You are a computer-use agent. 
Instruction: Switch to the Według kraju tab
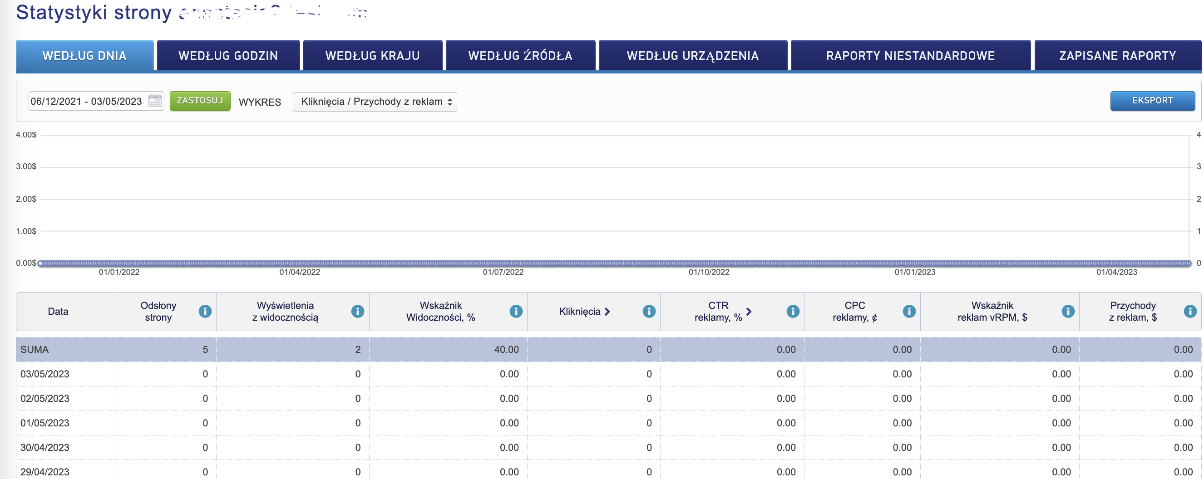pos(373,56)
